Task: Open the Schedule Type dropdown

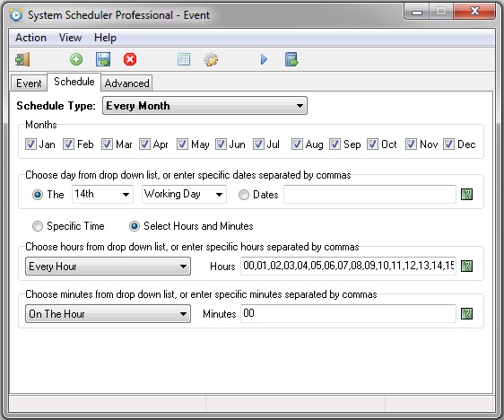Action: 204,106
